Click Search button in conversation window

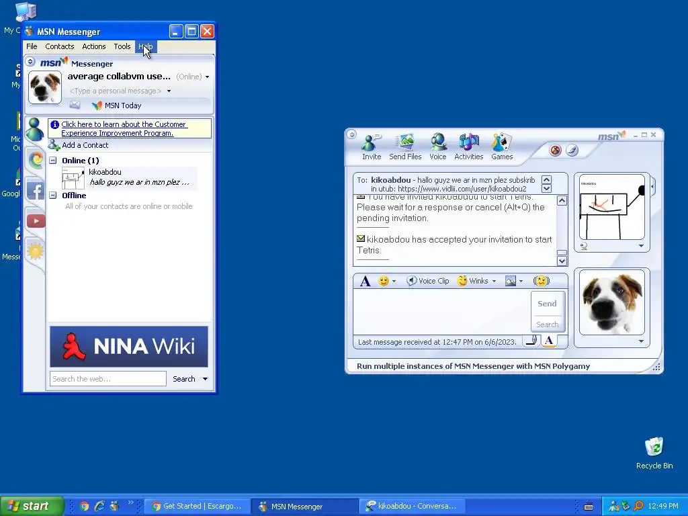tap(547, 325)
